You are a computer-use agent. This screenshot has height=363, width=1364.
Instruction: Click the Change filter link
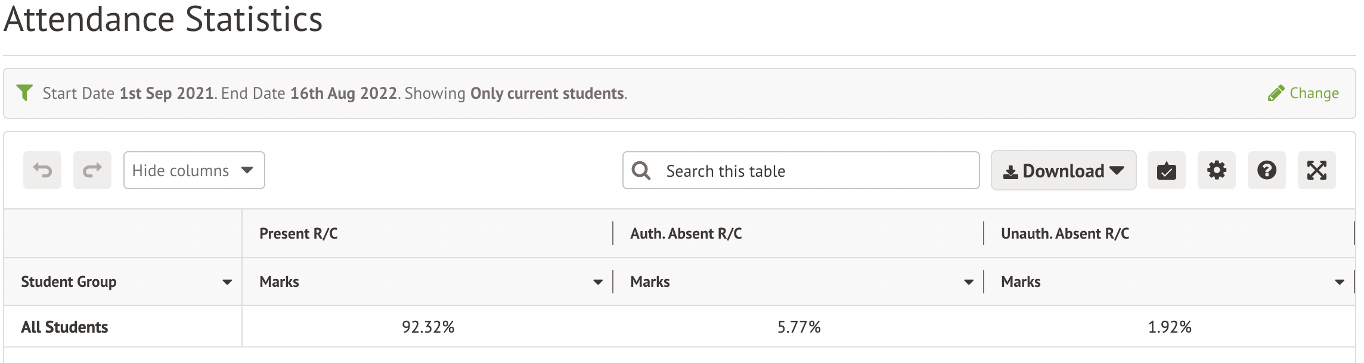(x=1304, y=93)
